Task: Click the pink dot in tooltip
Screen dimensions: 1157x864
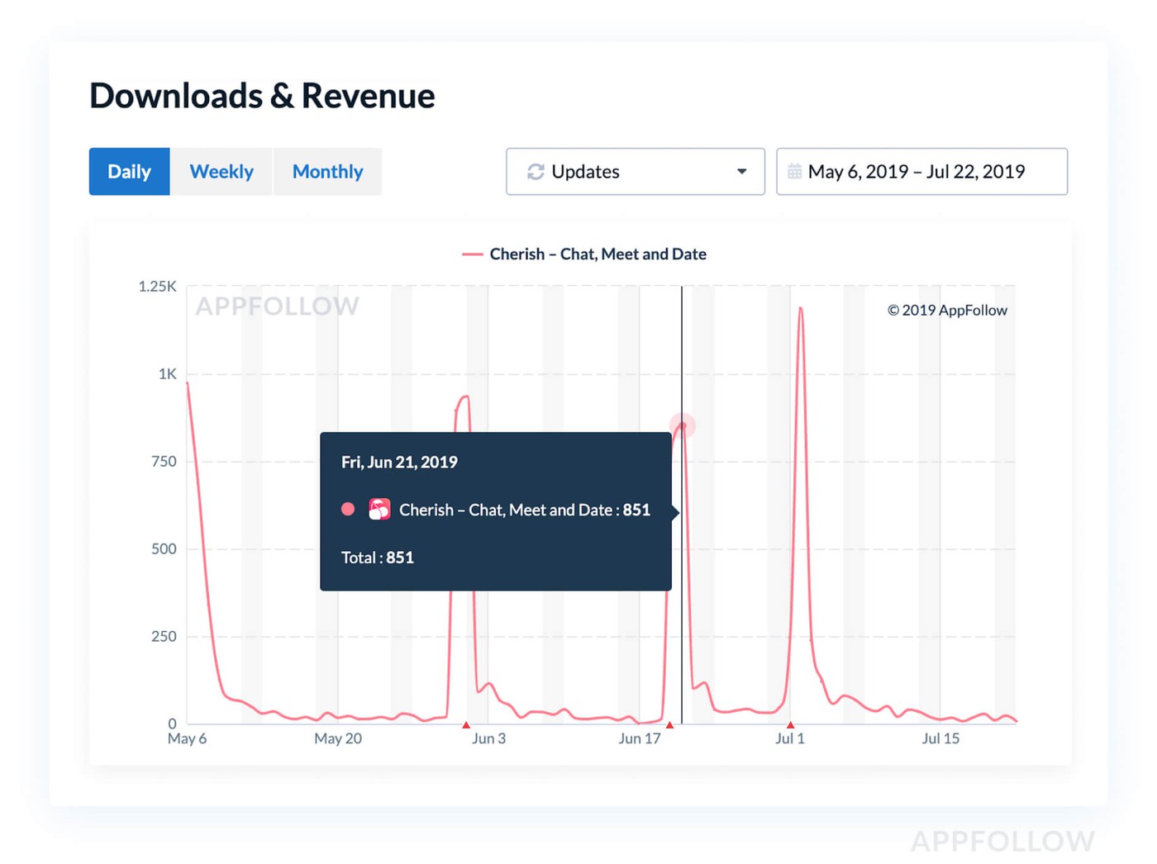Action: tap(348, 510)
